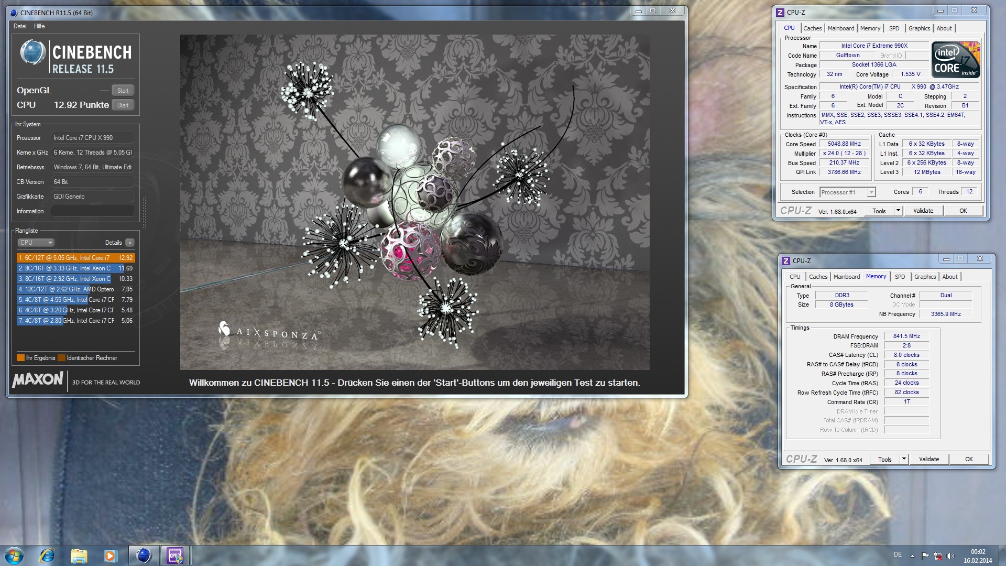
Task: Click the 12.92 Punkte CPU score
Action: click(82, 105)
